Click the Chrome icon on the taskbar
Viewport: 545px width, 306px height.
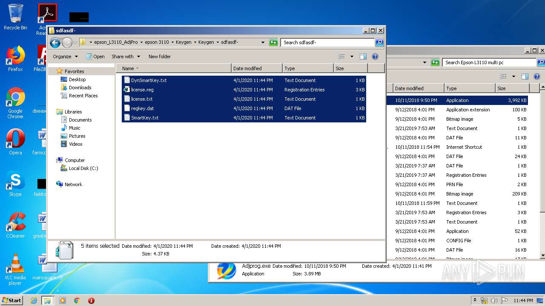pos(77,300)
